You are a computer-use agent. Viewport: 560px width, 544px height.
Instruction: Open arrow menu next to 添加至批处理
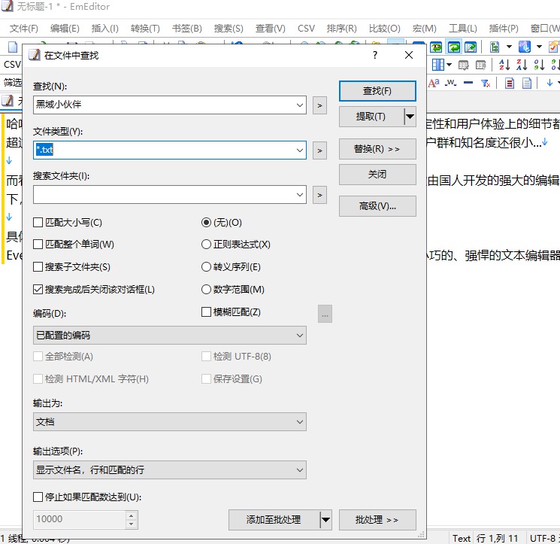click(x=325, y=520)
